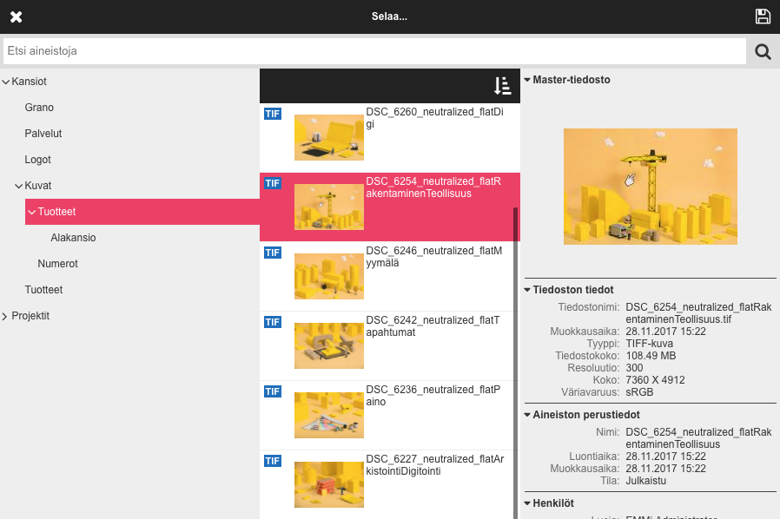
Task: Click the large master preview image
Action: click(651, 187)
